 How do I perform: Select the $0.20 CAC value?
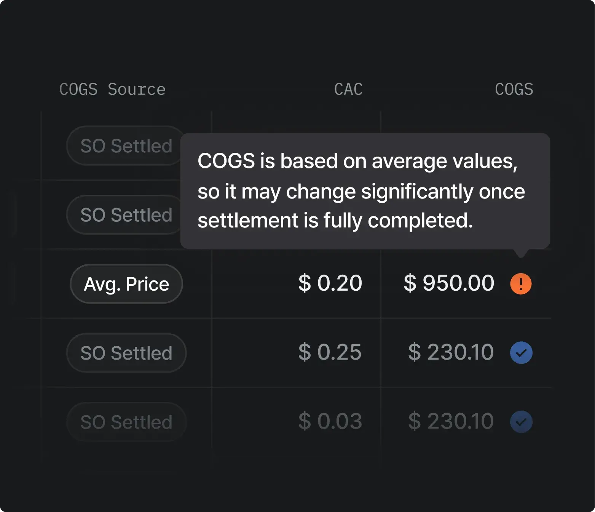pyautogui.click(x=330, y=283)
